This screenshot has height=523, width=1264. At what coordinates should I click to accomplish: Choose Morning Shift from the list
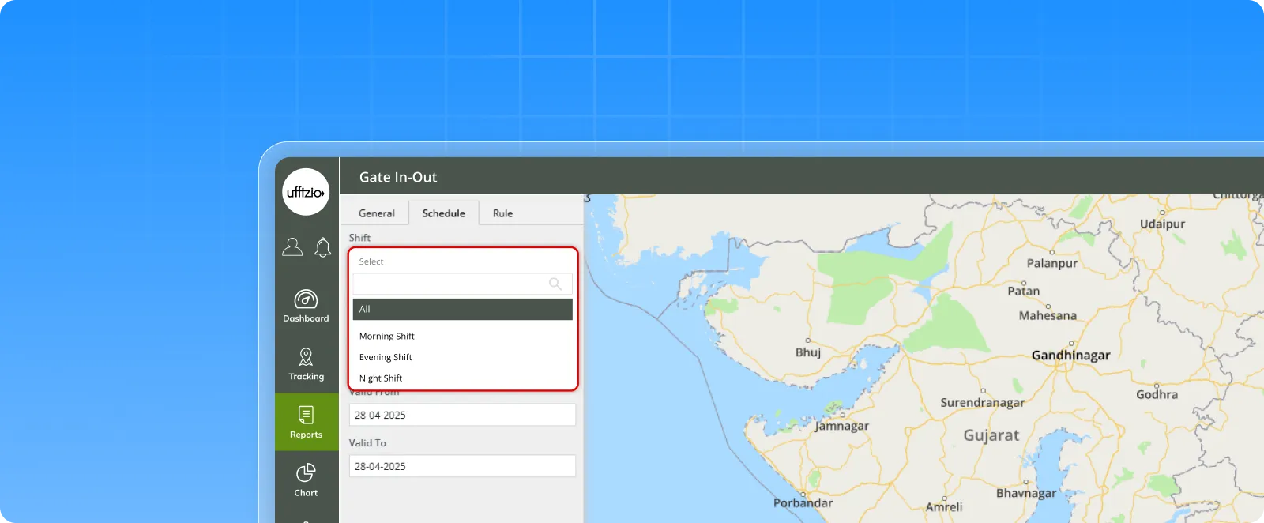tap(387, 336)
